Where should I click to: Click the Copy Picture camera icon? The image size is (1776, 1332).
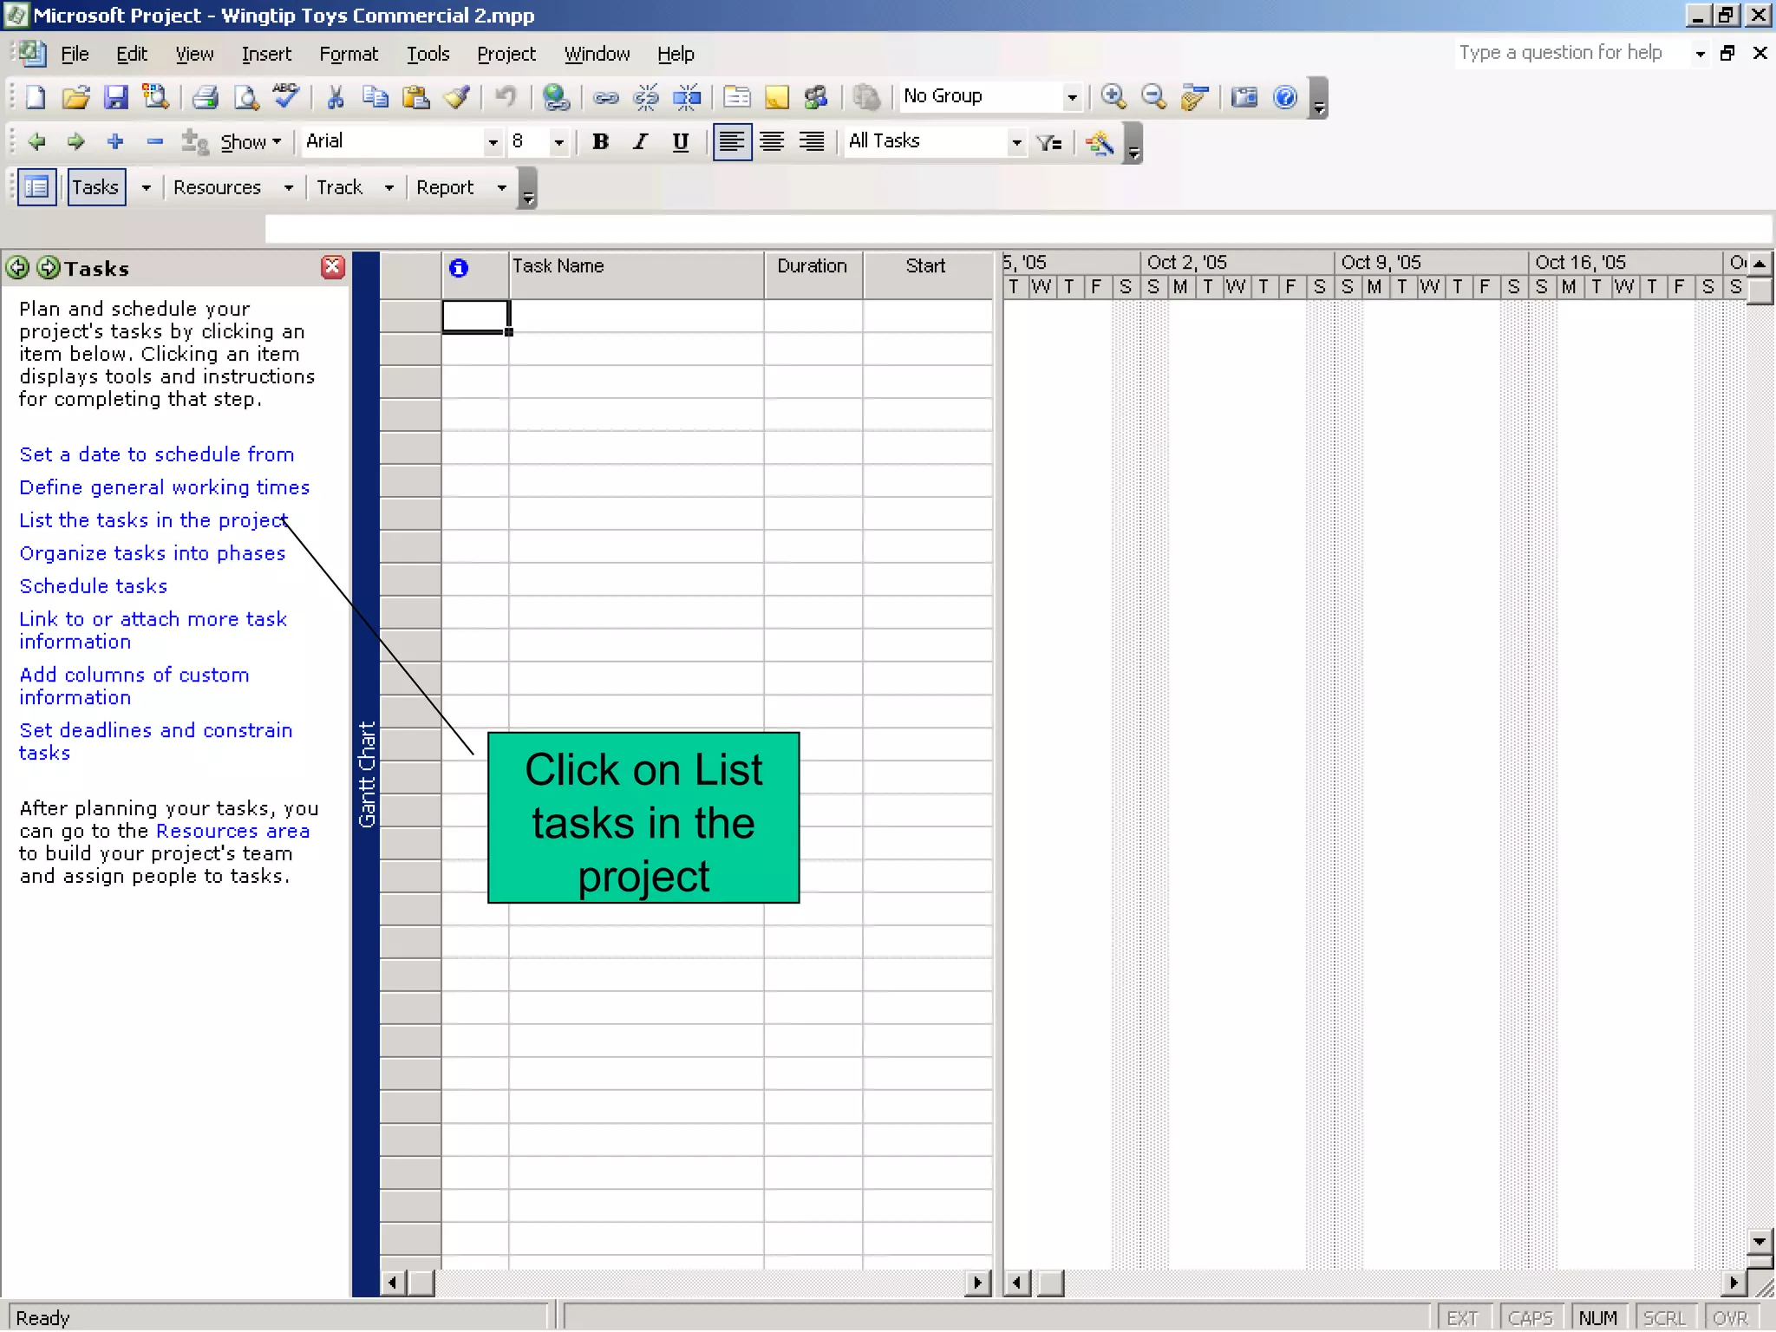coord(1244,97)
